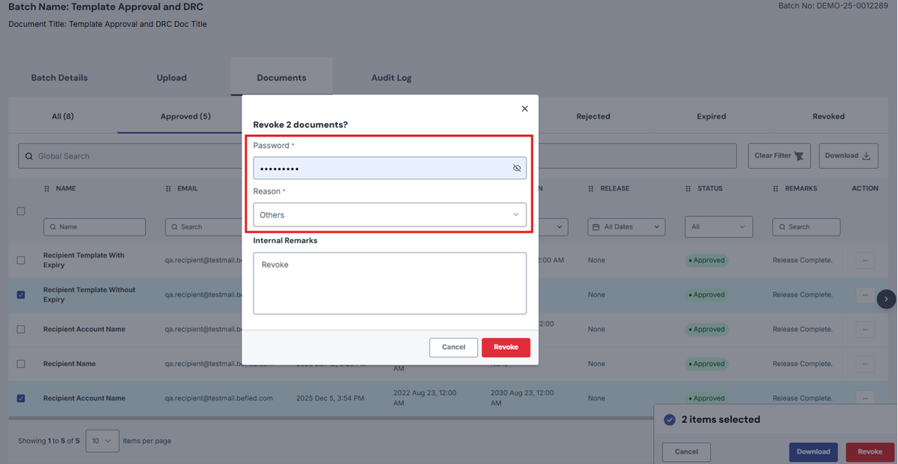Image resolution: width=898 pixels, height=464 pixels.
Task: Click Cancel in the revoke dialog
Action: coord(453,347)
